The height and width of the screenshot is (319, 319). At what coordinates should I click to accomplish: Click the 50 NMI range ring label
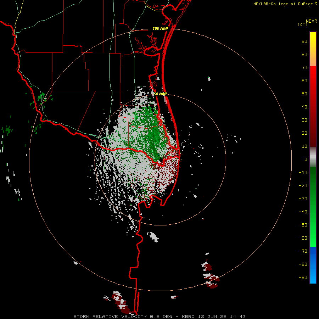[160, 94]
